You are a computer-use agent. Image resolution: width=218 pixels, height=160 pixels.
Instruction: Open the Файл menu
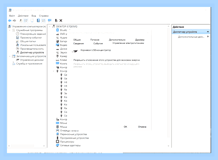coord(12,16)
